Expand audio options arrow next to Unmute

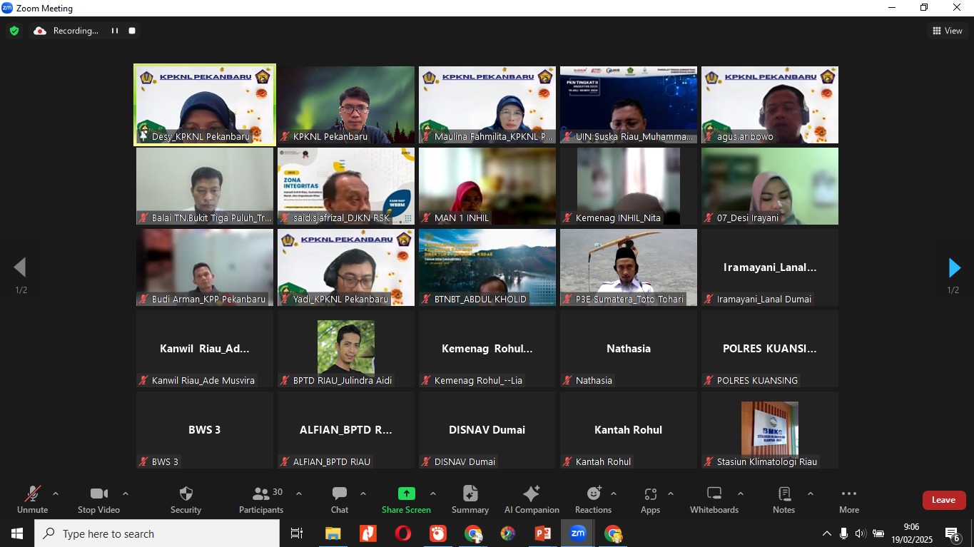pos(56,494)
